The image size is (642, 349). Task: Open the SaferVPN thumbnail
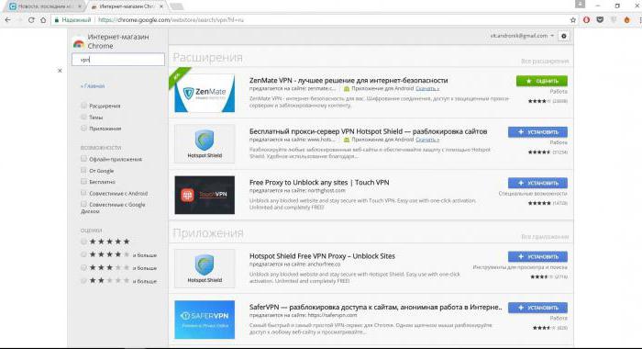coord(205,320)
